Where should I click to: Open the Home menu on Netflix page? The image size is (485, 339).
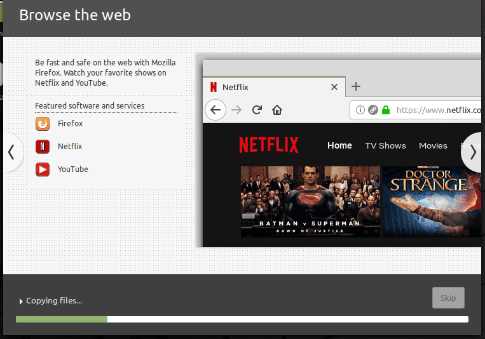339,145
